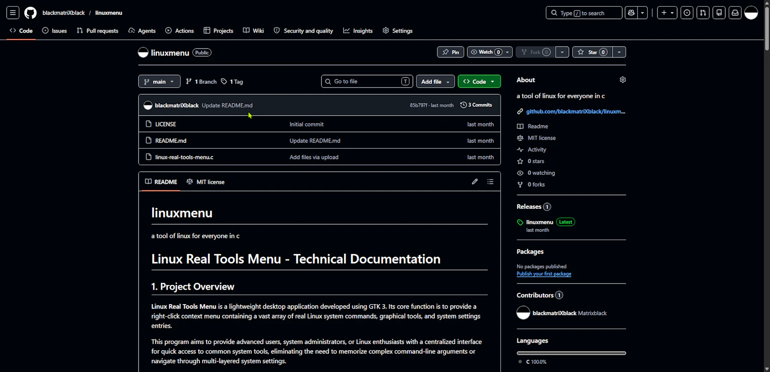Open the main branch selector dropdown

pos(159,81)
